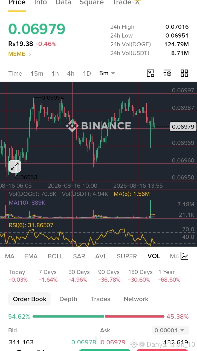Tap the 24h Low value 0.06951
This screenshot has height=351, width=197.
coord(177,36)
